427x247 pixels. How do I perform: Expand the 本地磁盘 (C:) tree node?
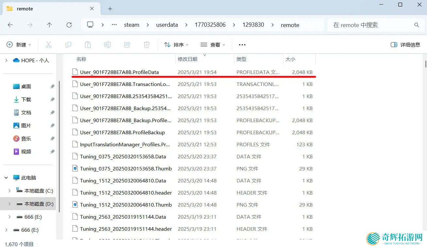[9, 191]
